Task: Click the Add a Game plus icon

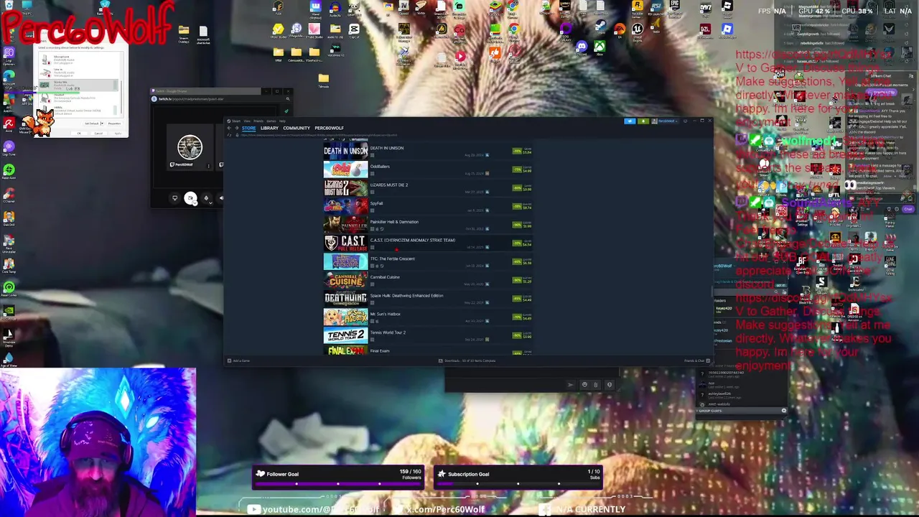Action: pyautogui.click(x=230, y=360)
